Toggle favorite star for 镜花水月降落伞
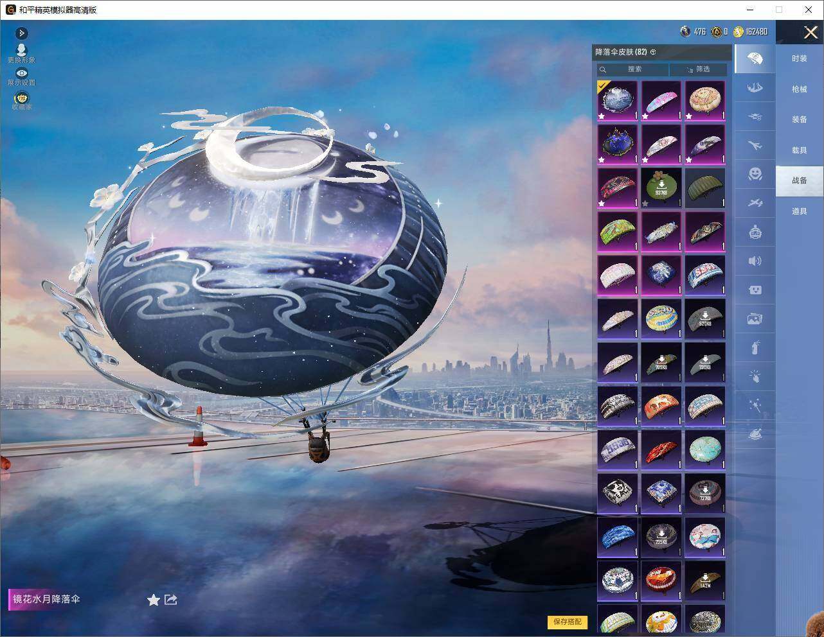The image size is (824, 637). pyautogui.click(x=153, y=600)
